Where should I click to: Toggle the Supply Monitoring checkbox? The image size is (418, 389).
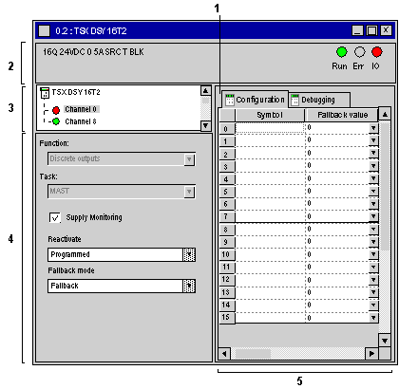coord(55,217)
